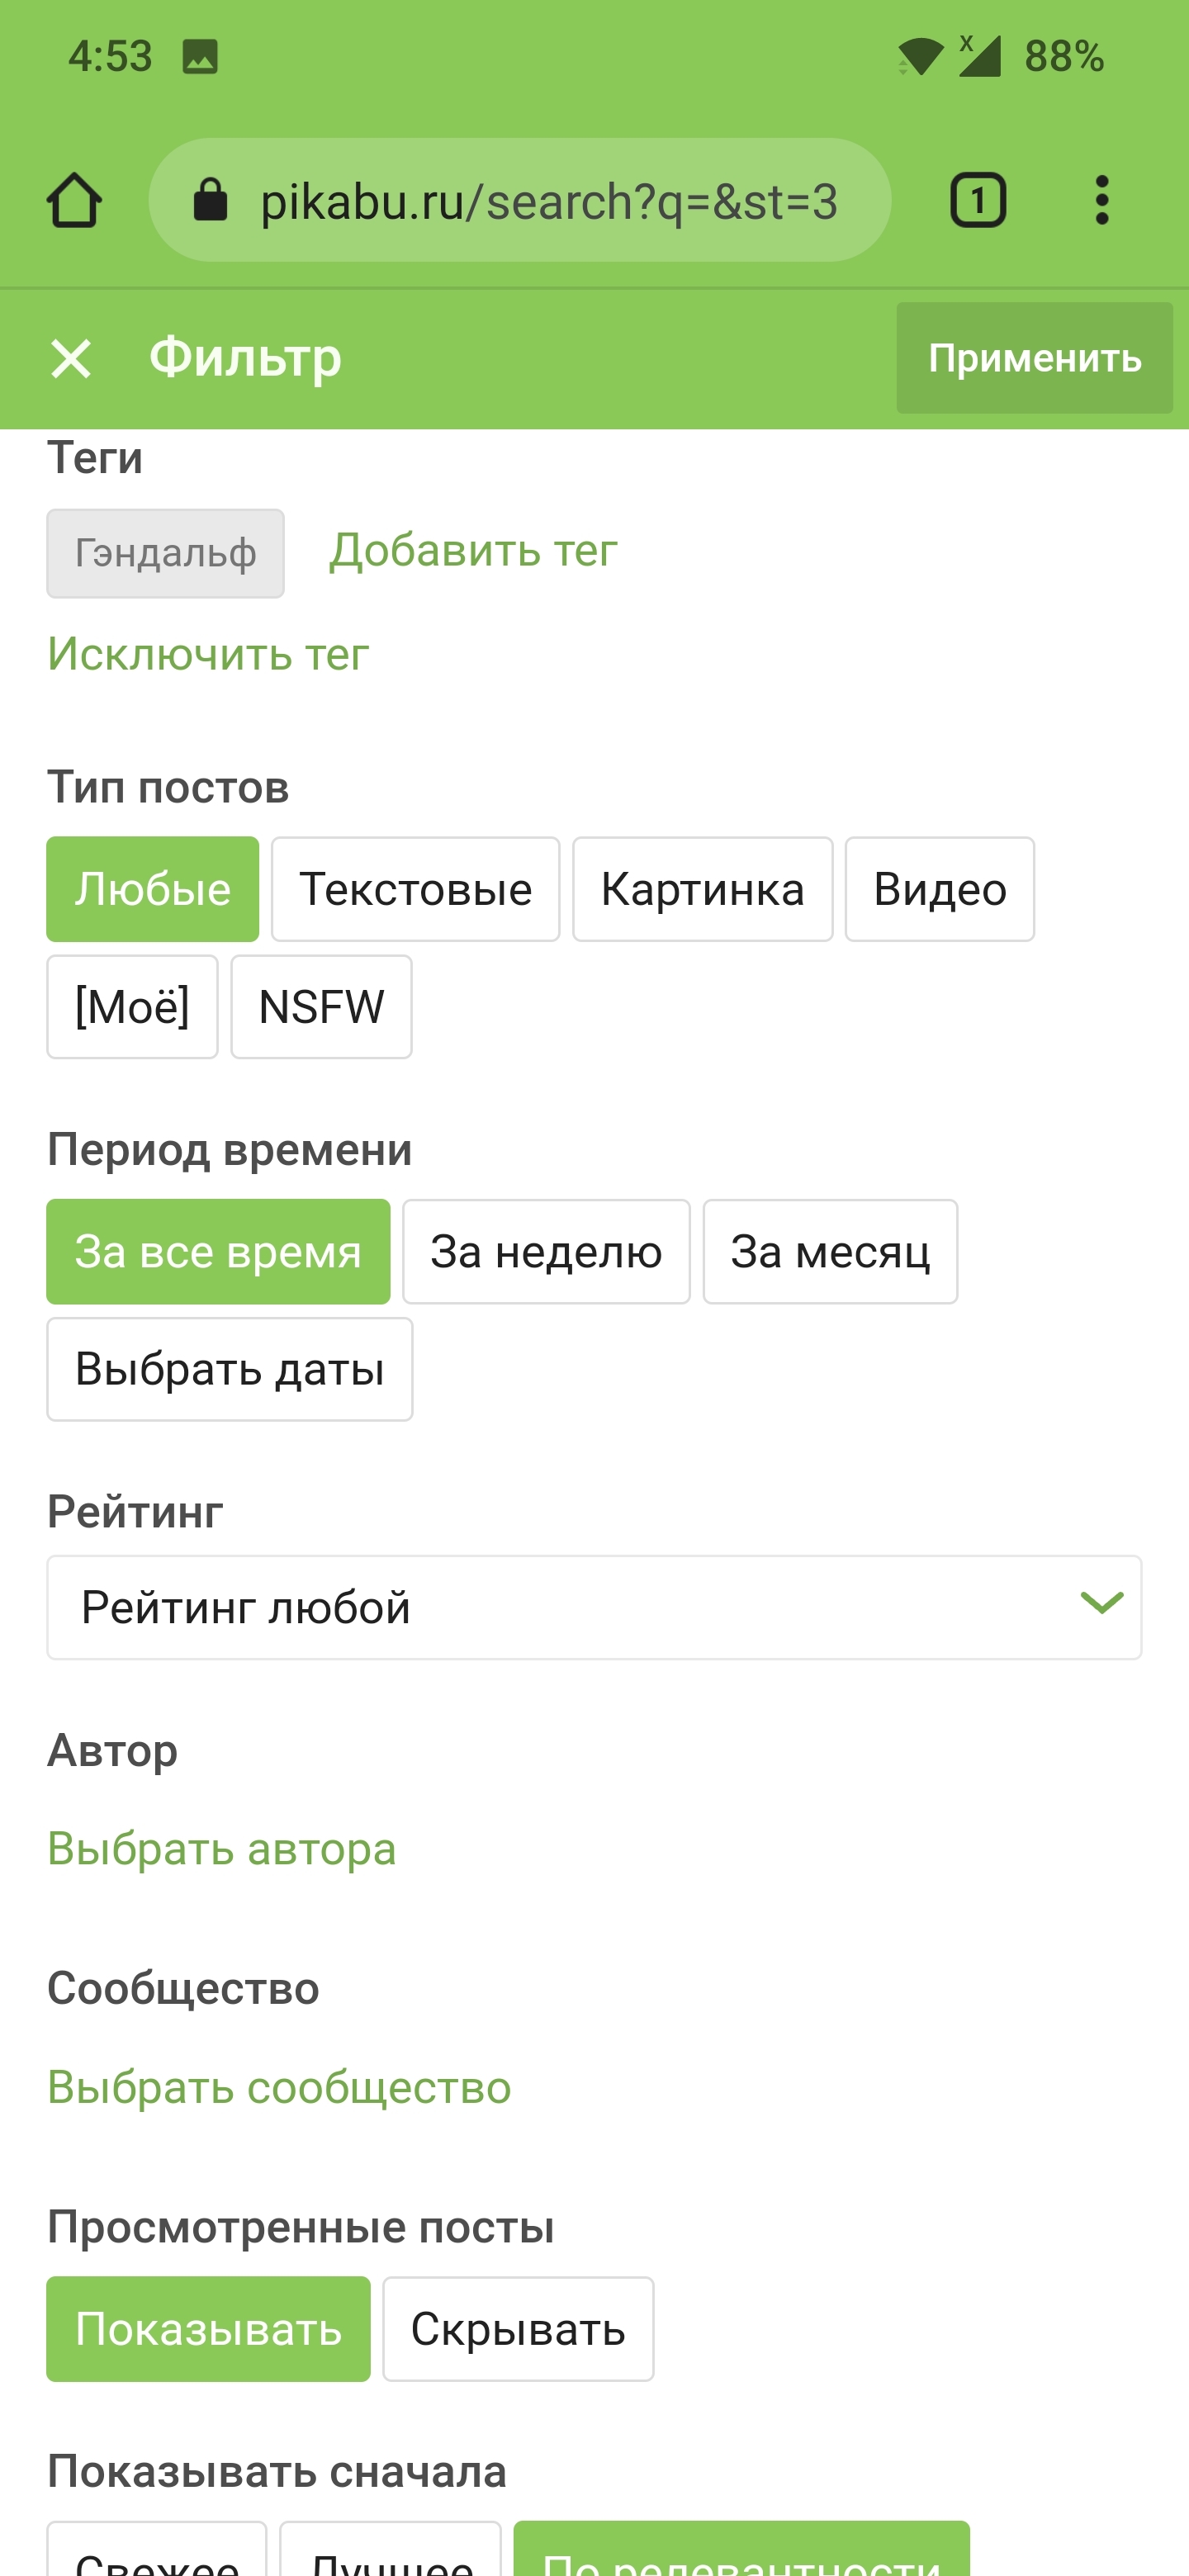Remove the Гэндальф tag chip
This screenshot has height=2576, width=1189.
pyautogui.click(x=165, y=553)
